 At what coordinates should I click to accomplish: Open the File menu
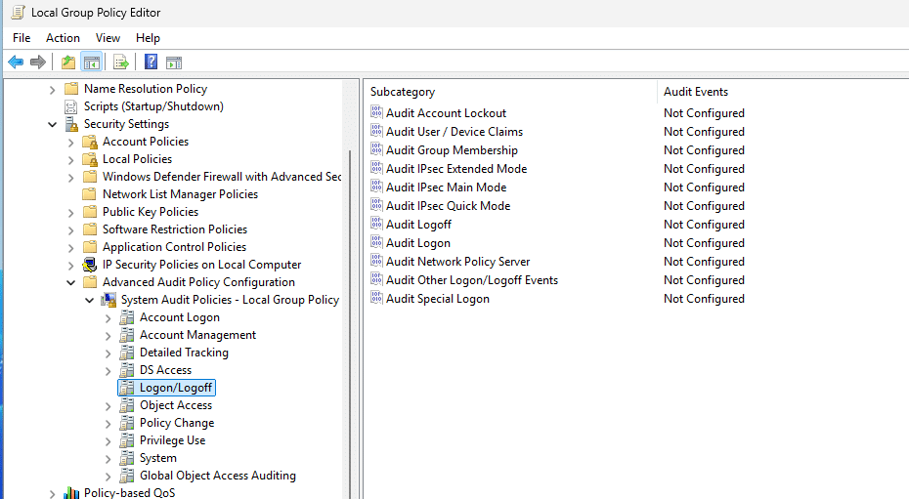(x=22, y=38)
